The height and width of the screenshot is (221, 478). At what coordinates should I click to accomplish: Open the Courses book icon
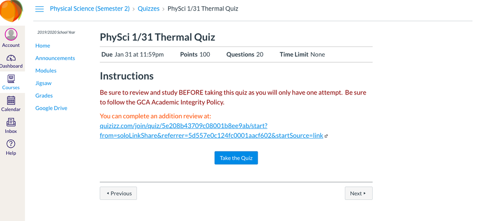[x=11, y=79]
